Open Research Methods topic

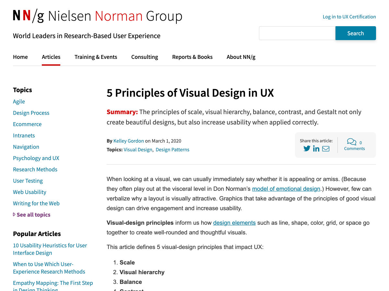coord(35,169)
